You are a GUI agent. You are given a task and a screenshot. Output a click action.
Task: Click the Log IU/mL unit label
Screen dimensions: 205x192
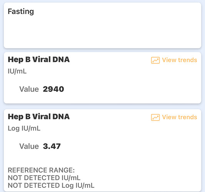pos(24,128)
